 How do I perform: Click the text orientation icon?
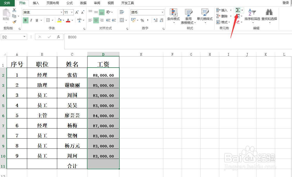(x=108, y=12)
